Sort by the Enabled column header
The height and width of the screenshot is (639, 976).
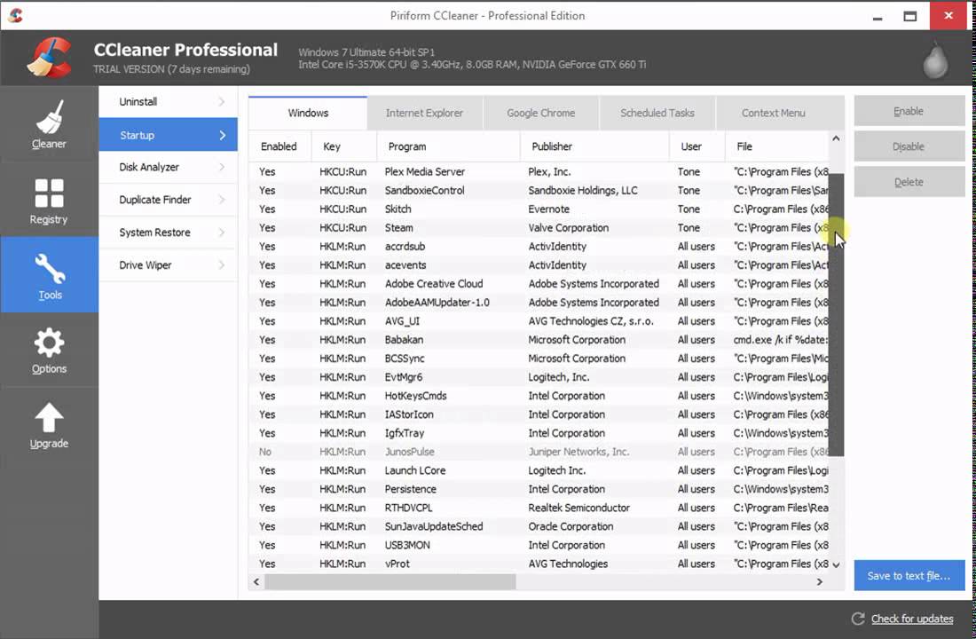[279, 146]
